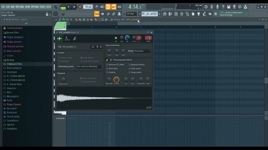Click the link chain icon in toolbar
Image resolution: width=268 pixels, height=150 pixels.
113,14
